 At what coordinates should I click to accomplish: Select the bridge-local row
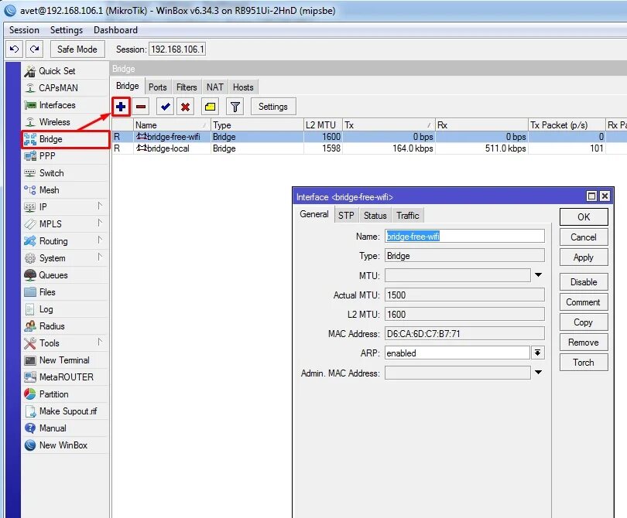point(369,148)
